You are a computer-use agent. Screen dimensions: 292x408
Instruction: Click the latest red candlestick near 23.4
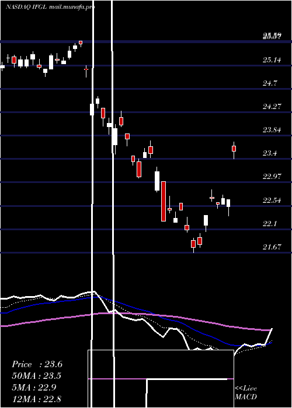pyautogui.click(x=234, y=149)
